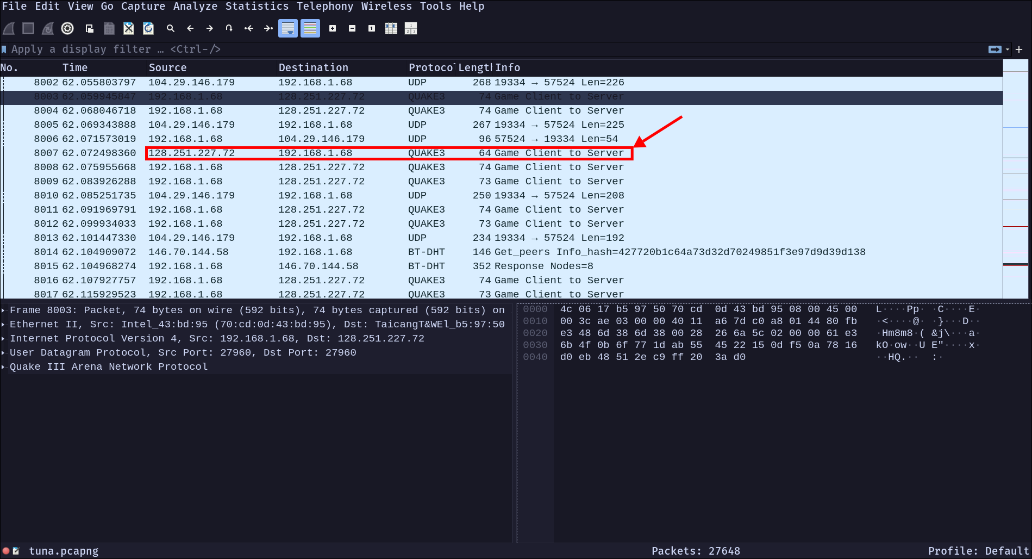Open the Telephony menu
The height and width of the screenshot is (559, 1032).
pyautogui.click(x=324, y=7)
